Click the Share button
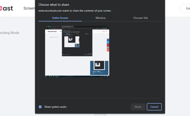The height and width of the screenshot is (116, 190). pyautogui.click(x=138, y=107)
